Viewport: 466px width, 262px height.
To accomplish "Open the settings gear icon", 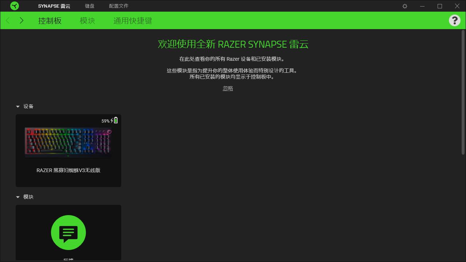I will [x=405, y=6].
